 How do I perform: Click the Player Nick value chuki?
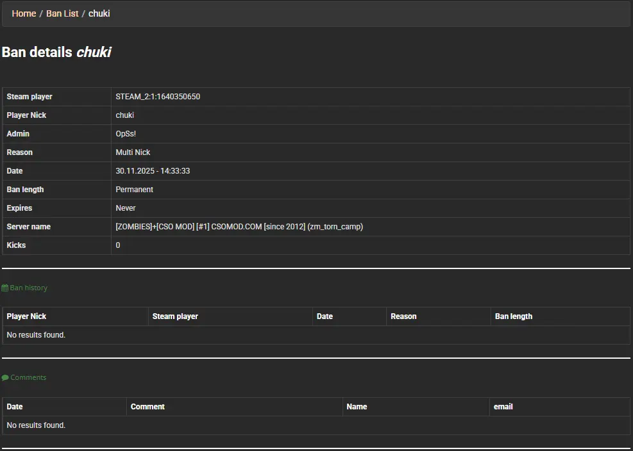pos(125,115)
